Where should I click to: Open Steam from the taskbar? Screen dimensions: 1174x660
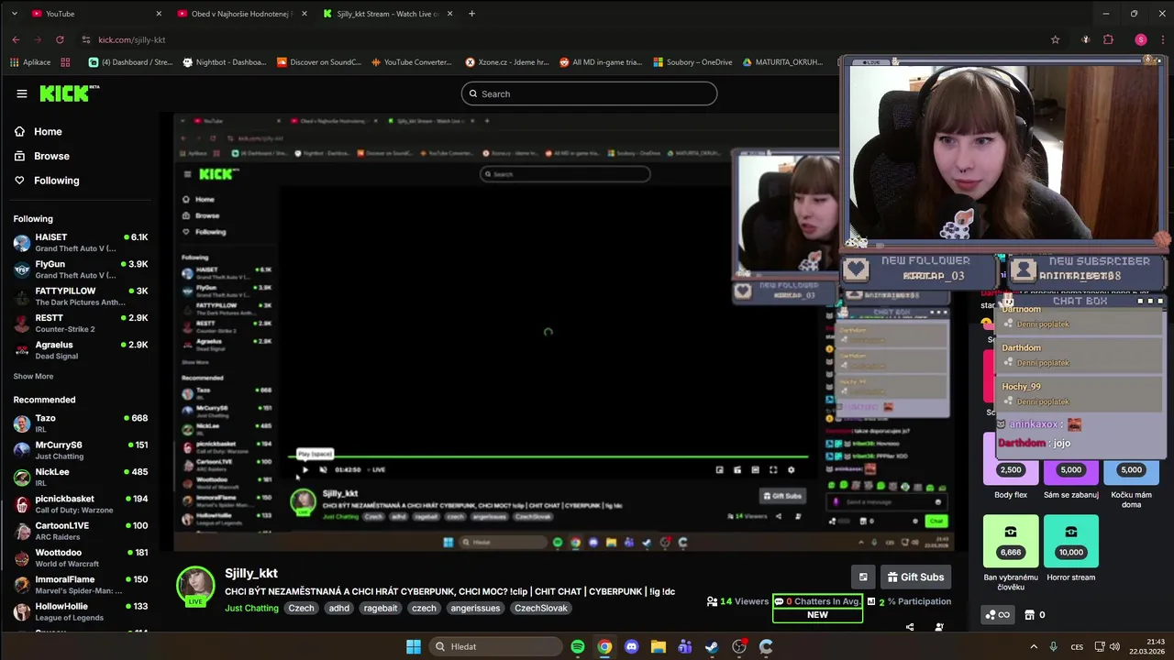[x=712, y=646]
